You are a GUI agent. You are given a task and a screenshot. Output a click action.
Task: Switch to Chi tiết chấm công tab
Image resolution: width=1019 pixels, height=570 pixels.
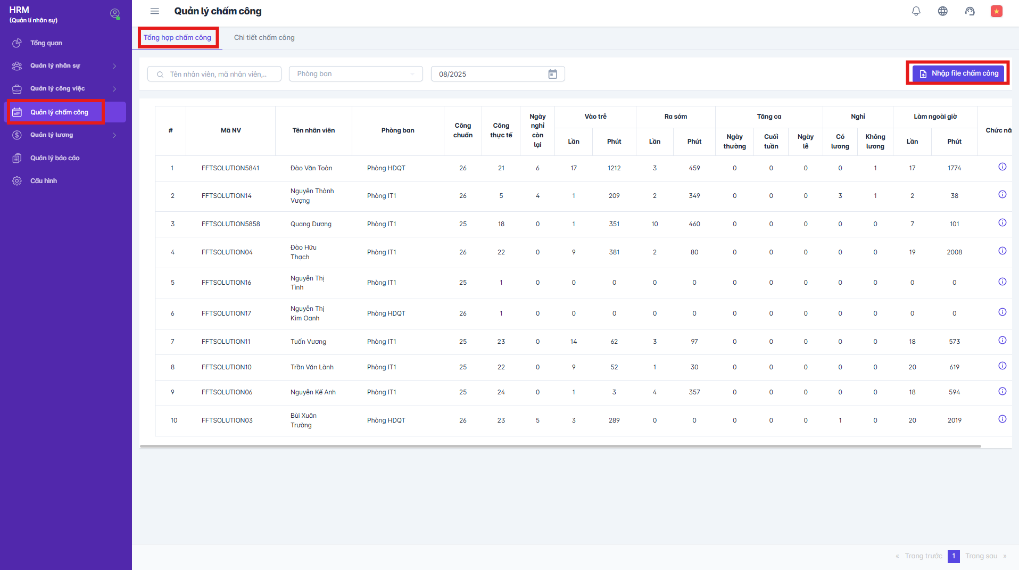tap(264, 38)
